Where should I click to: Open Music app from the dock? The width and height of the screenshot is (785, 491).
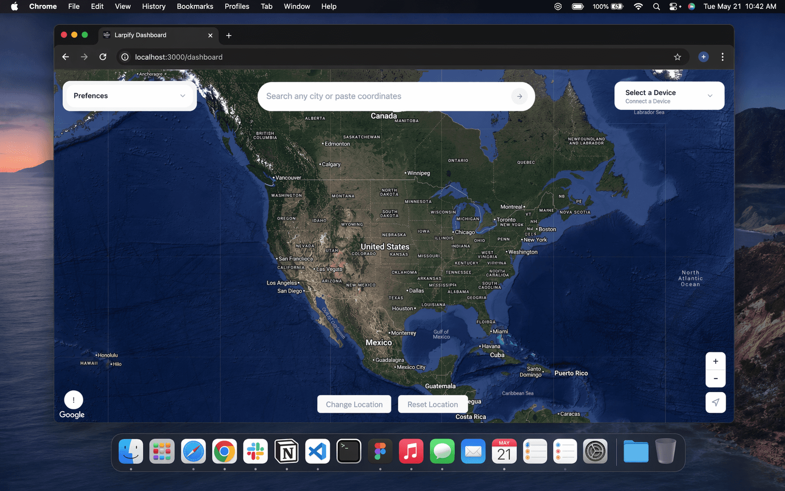click(411, 451)
